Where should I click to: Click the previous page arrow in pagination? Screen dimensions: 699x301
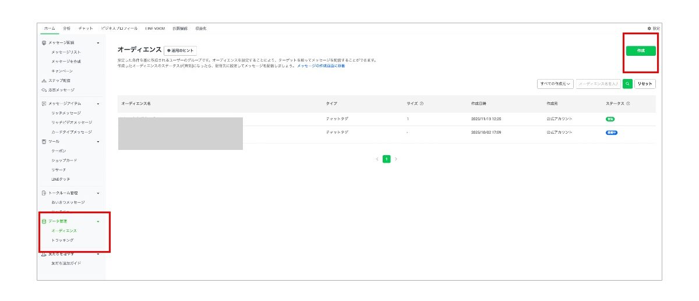[x=377, y=159]
